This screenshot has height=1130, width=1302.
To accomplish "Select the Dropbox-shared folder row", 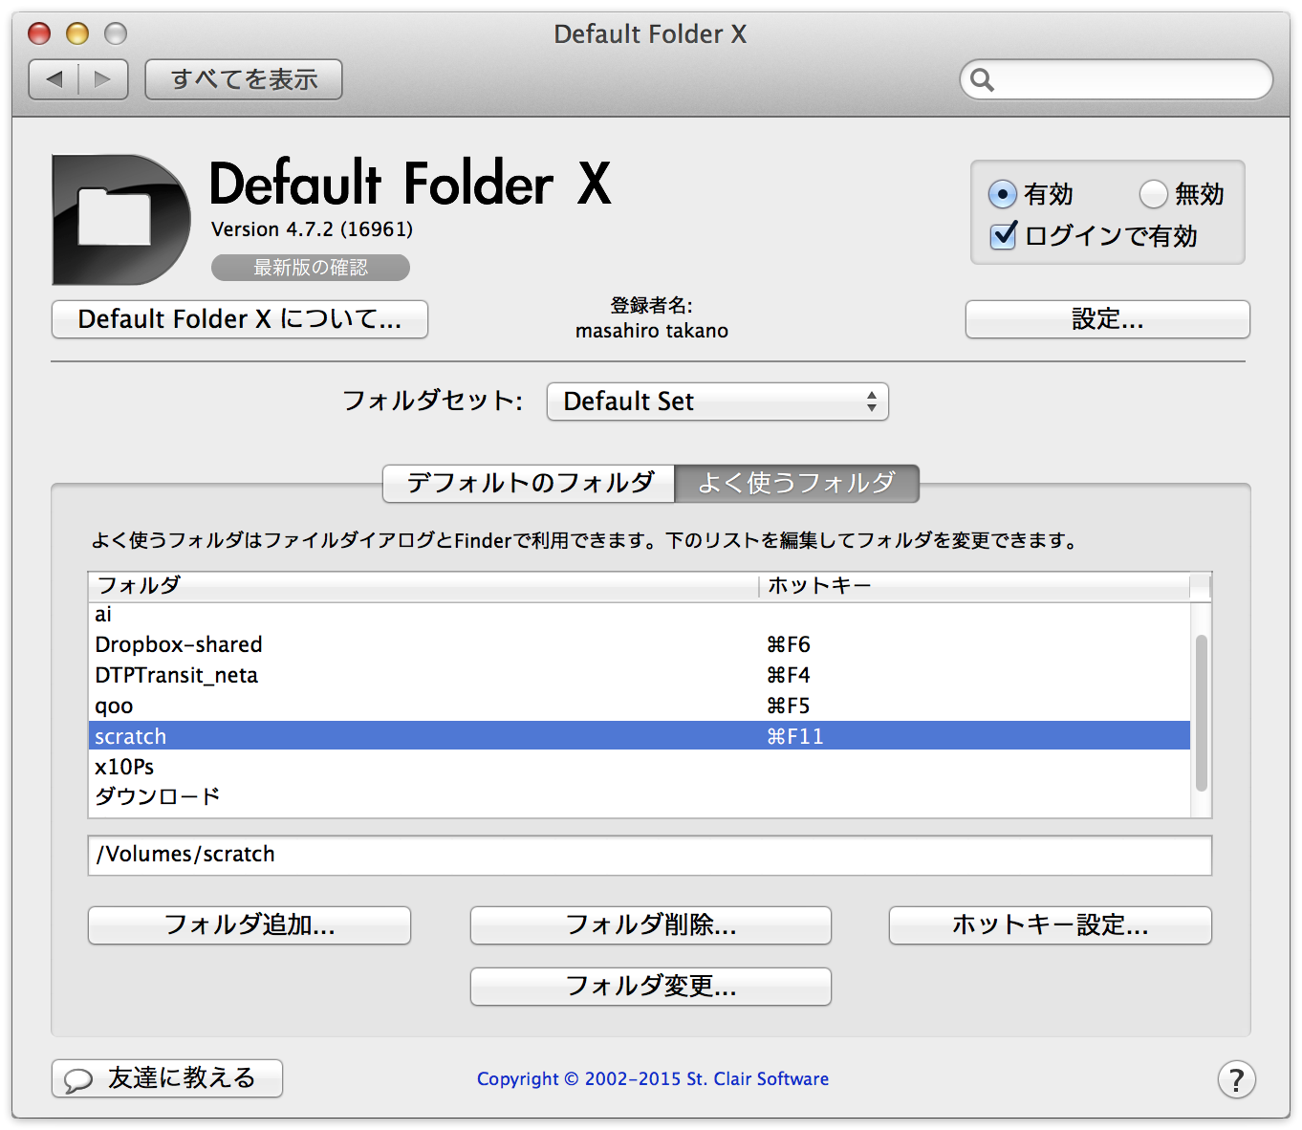I will click(x=640, y=645).
